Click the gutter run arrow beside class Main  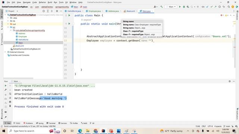coord(69,15)
